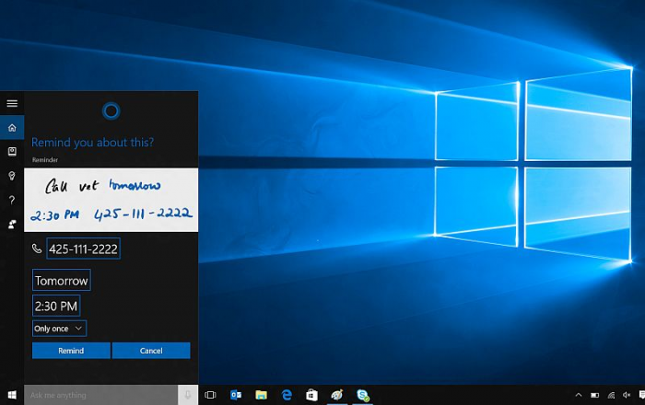
Task: Cancel the reminder
Action: point(151,351)
